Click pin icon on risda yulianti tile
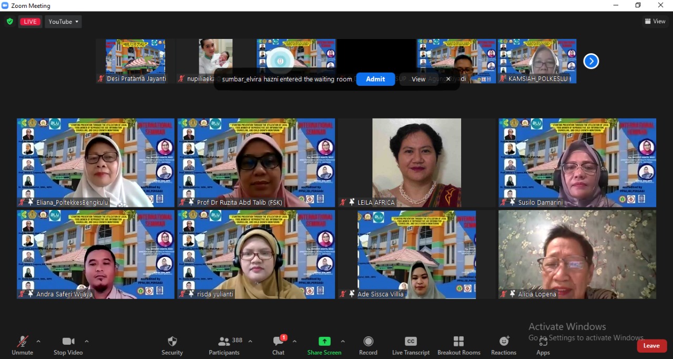Image resolution: width=673 pixels, height=359 pixels. pos(191,294)
